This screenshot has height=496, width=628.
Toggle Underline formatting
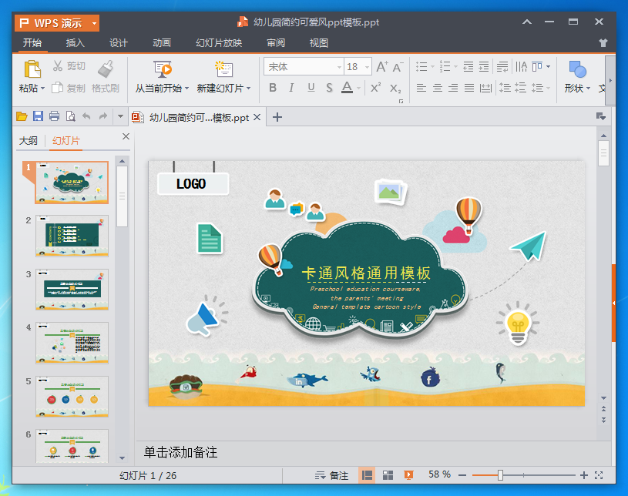[x=311, y=88]
